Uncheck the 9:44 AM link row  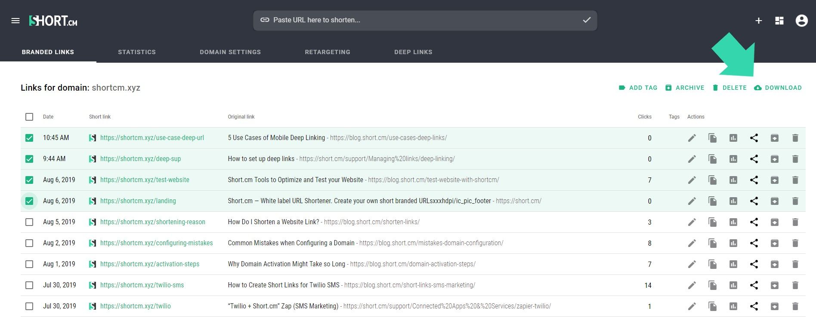tap(29, 159)
